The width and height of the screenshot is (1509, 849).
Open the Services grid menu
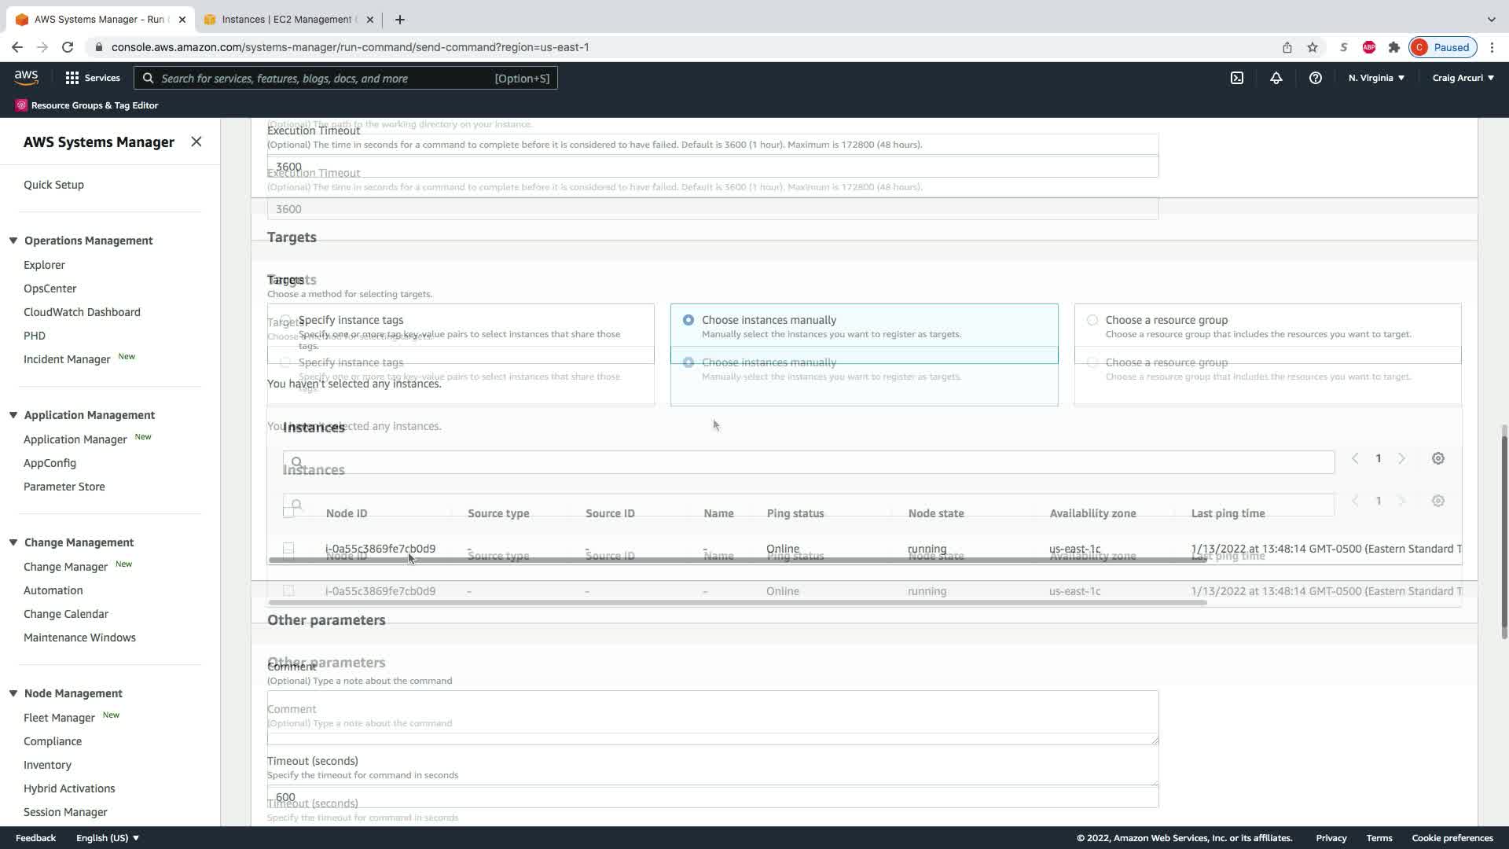[72, 78]
